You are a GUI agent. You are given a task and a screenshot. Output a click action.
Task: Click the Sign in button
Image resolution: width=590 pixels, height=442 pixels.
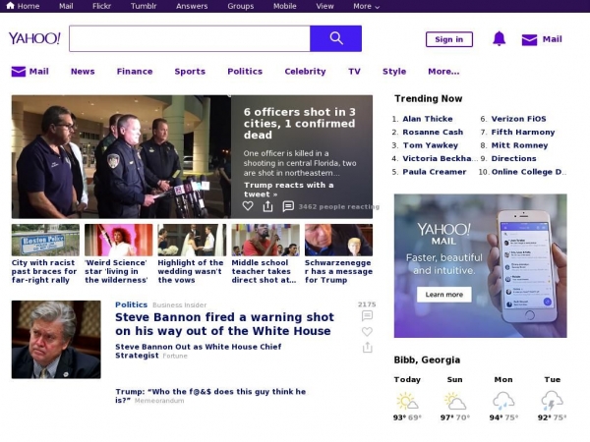[x=449, y=39]
